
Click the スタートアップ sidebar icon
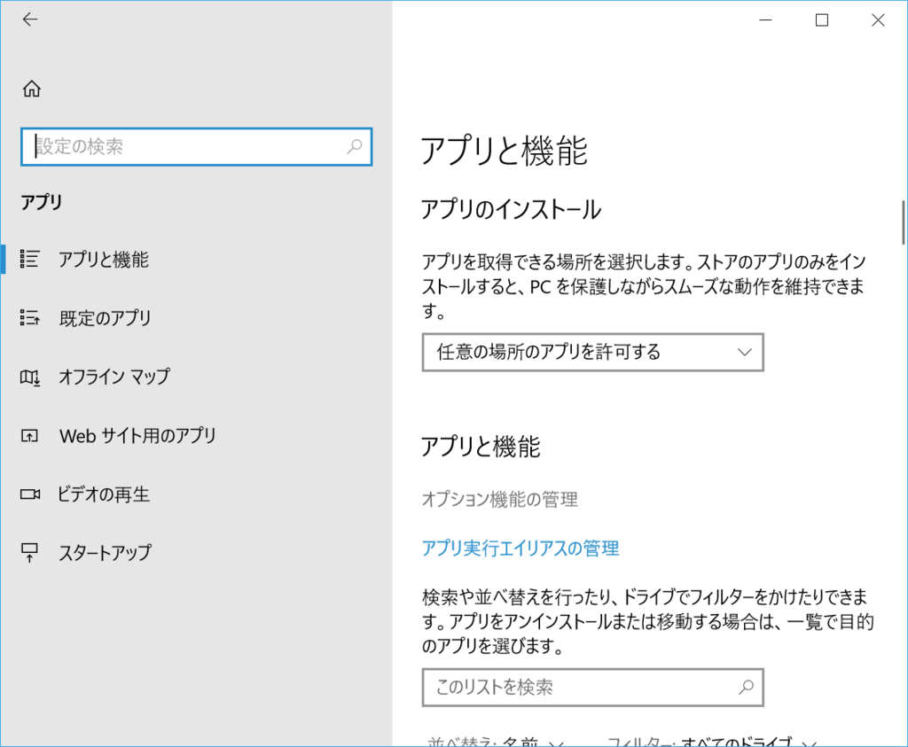pos(29,553)
